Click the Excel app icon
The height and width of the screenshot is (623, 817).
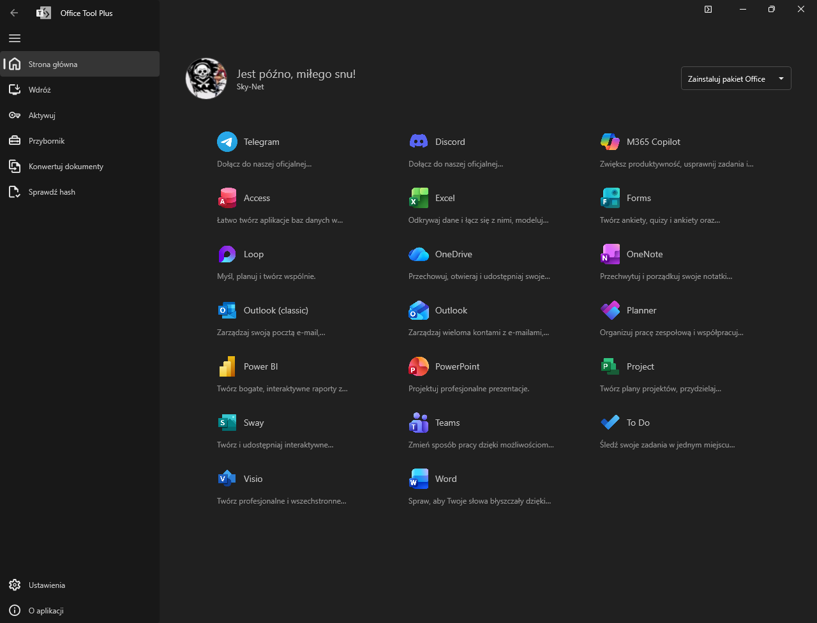[x=419, y=198]
